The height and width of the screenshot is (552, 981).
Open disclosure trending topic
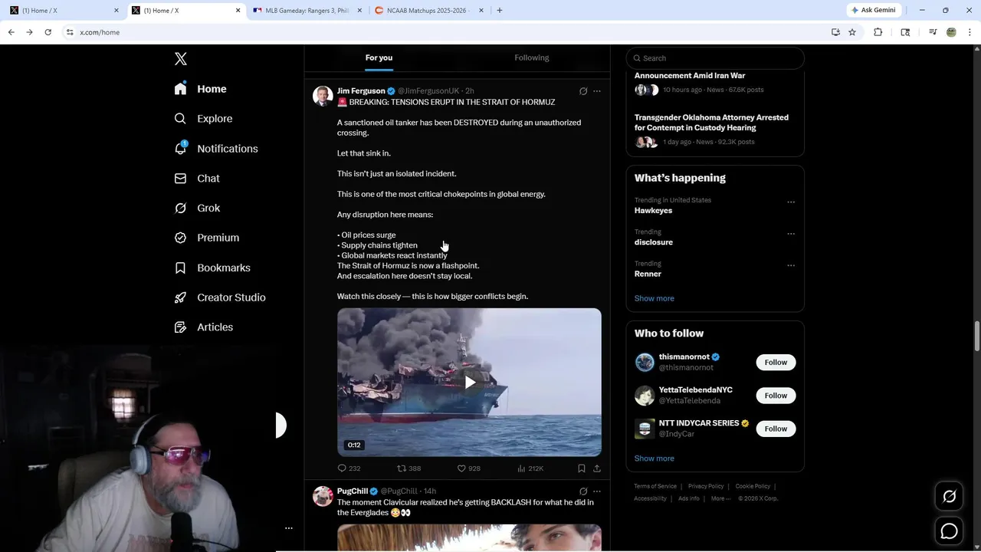click(654, 242)
